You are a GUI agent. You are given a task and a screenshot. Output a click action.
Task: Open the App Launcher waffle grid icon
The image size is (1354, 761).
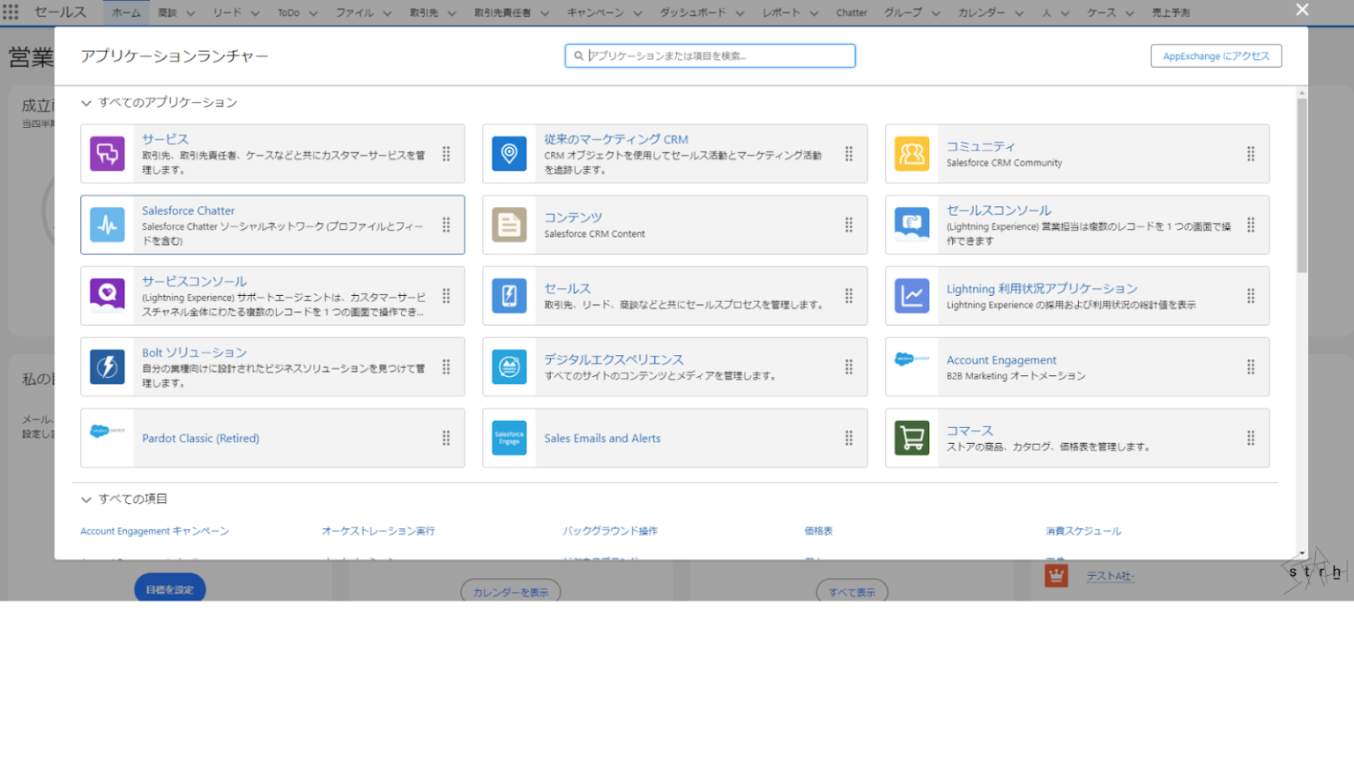tap(11, 11)
